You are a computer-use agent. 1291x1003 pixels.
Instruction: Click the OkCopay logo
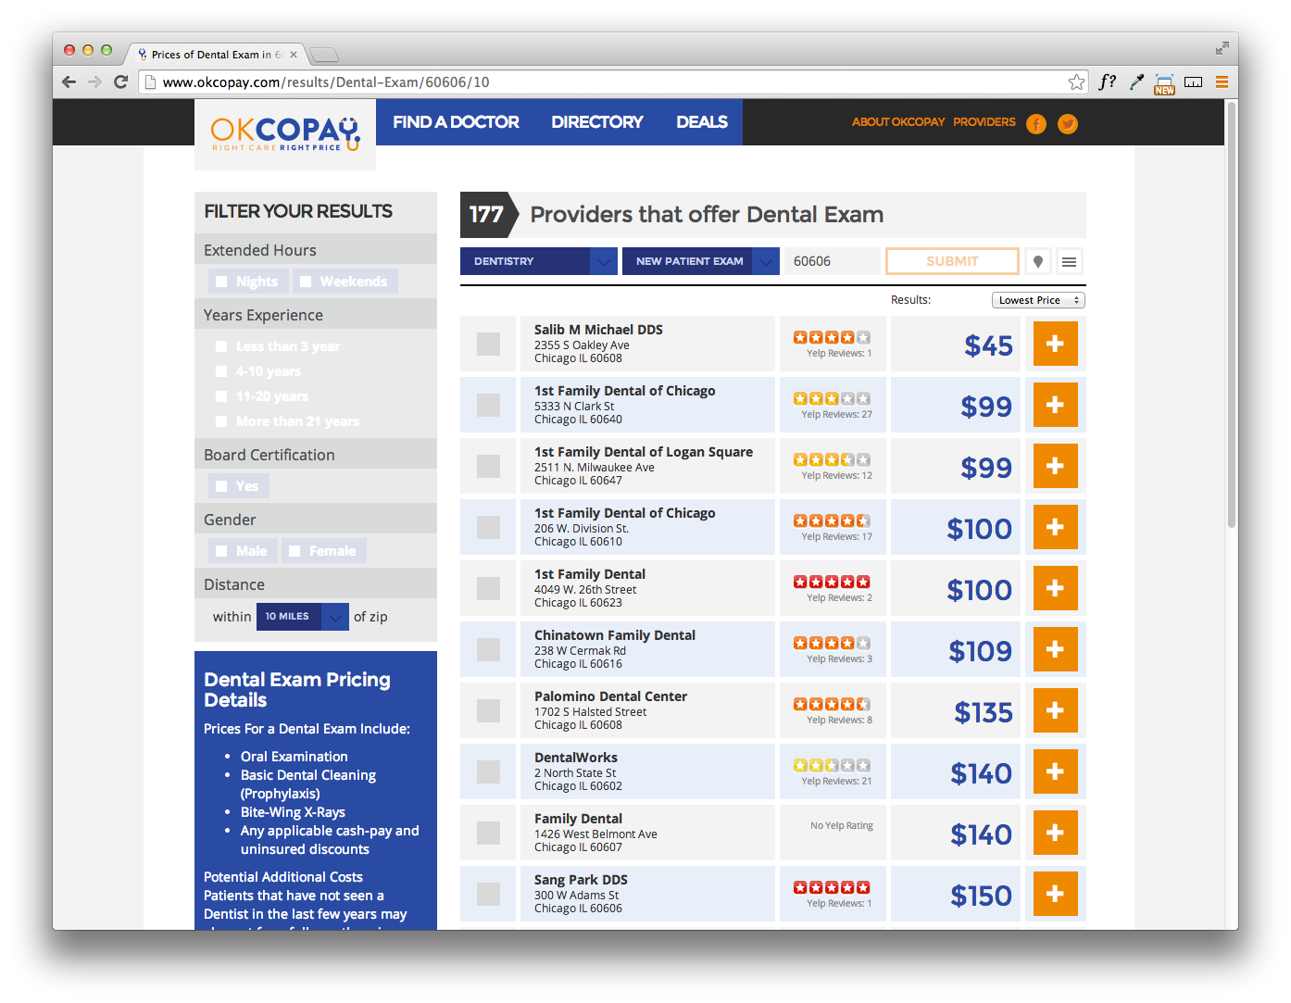tap(285, 133)
